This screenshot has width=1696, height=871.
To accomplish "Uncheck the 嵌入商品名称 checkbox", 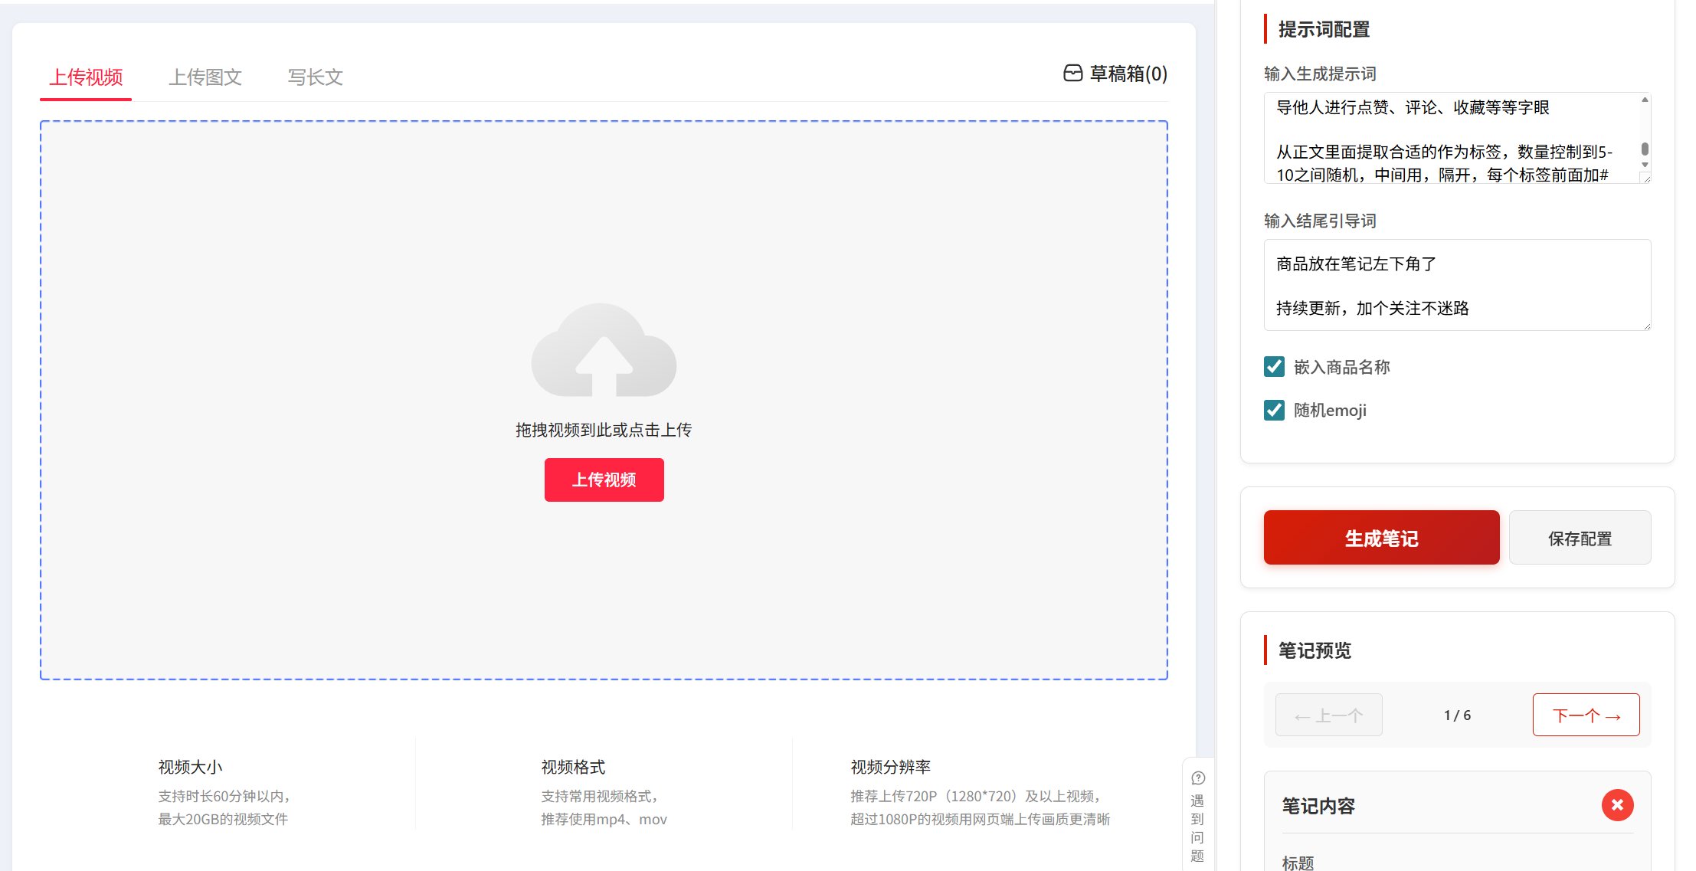I will pyautogui.click(x=1273, y=367).
